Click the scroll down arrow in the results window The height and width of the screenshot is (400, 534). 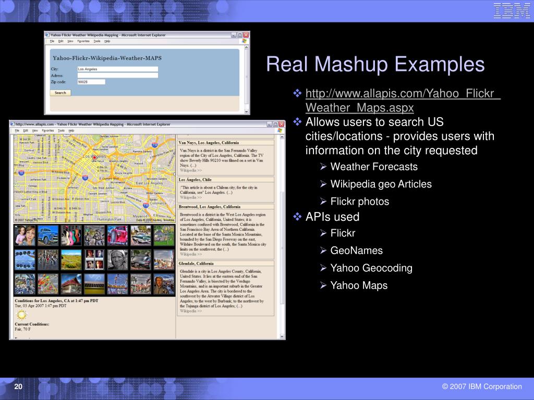(282, 336)
